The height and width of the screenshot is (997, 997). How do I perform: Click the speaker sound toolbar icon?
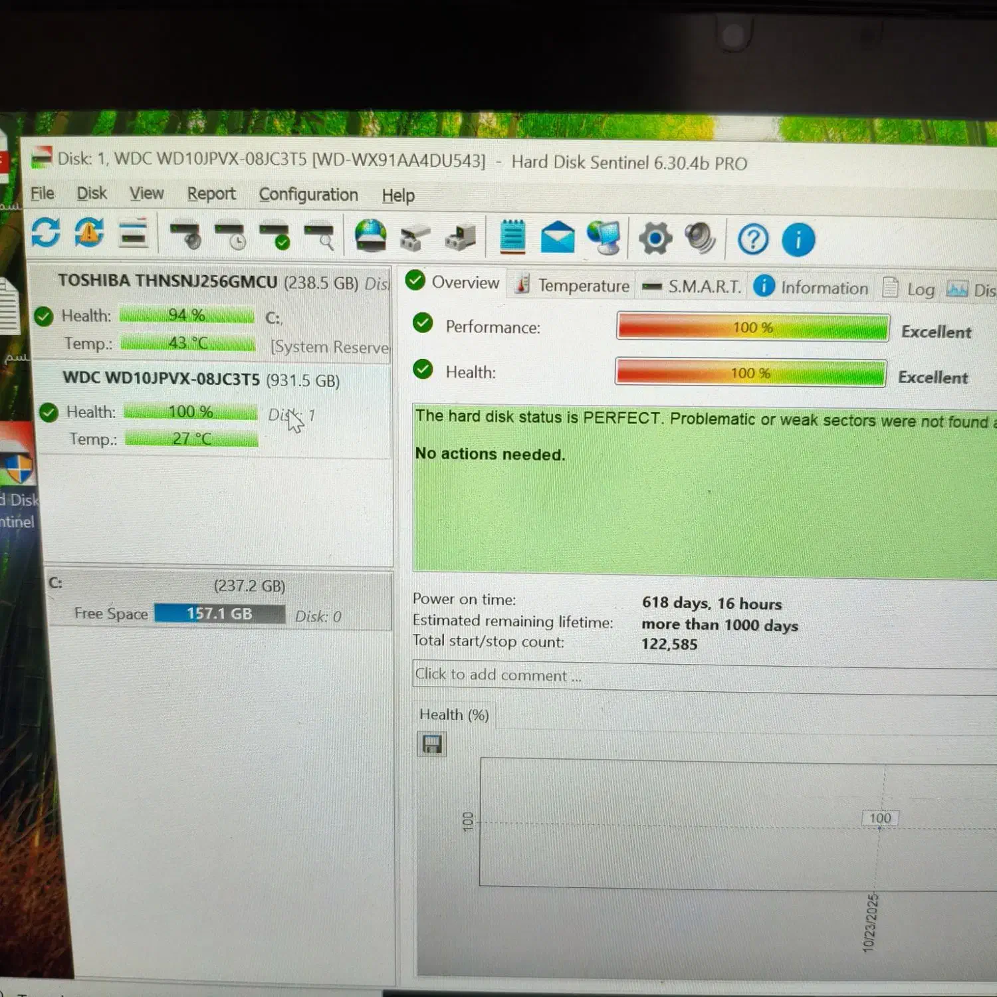click(700, 239)
